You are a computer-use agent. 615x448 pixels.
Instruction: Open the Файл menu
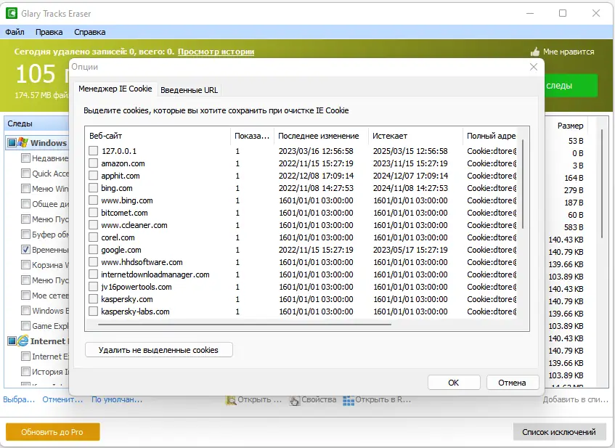coord(15,32)
